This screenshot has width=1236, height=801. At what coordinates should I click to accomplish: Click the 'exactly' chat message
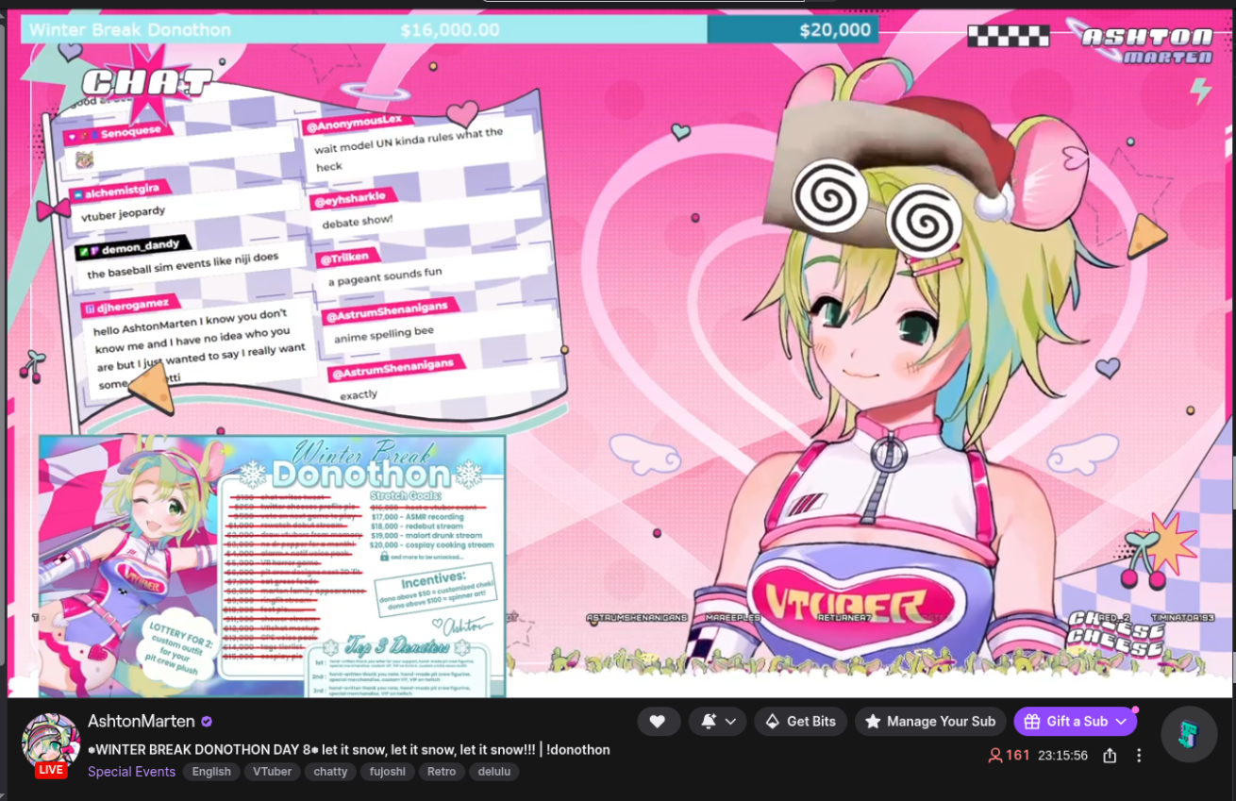point(359,394)
